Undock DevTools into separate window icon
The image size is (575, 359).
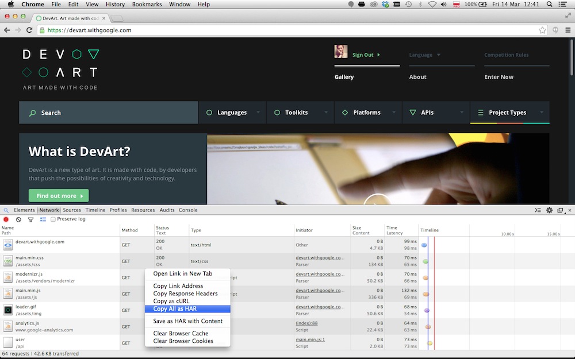point(560,210)
